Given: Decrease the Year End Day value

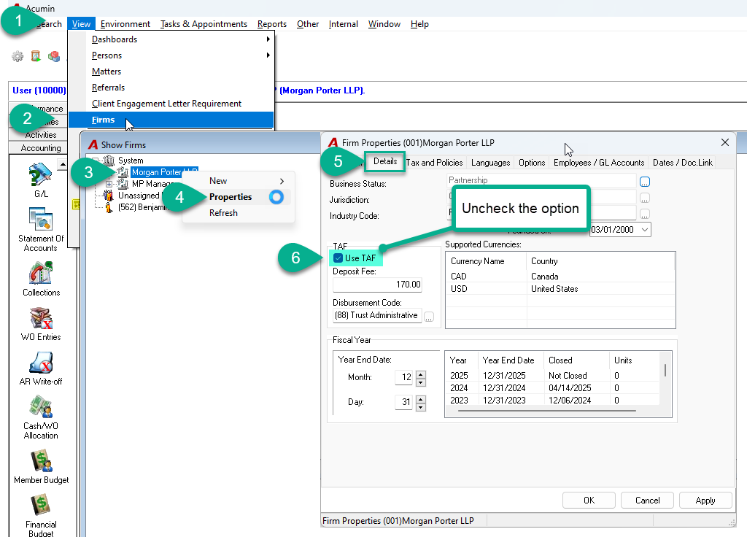Looking at the screenshot, I should pos(420,407).
